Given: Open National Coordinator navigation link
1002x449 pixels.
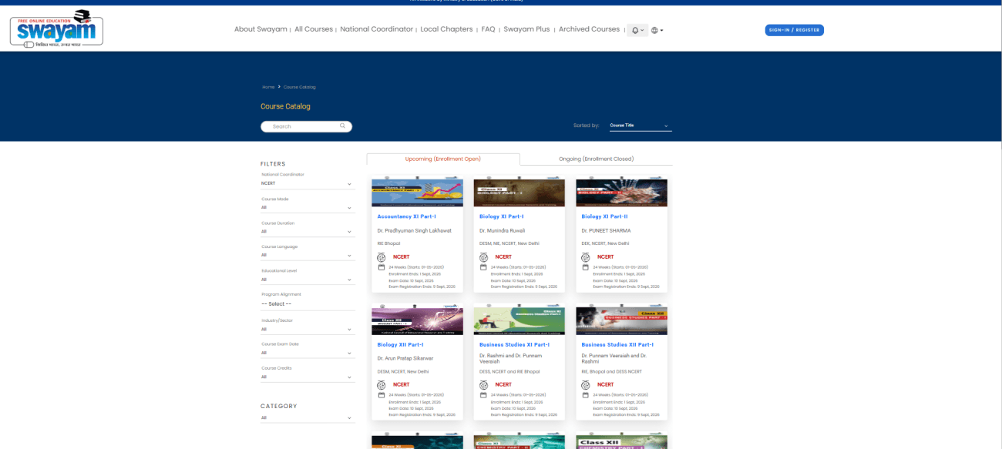Looking at the screenshot, I should [377, 29].
